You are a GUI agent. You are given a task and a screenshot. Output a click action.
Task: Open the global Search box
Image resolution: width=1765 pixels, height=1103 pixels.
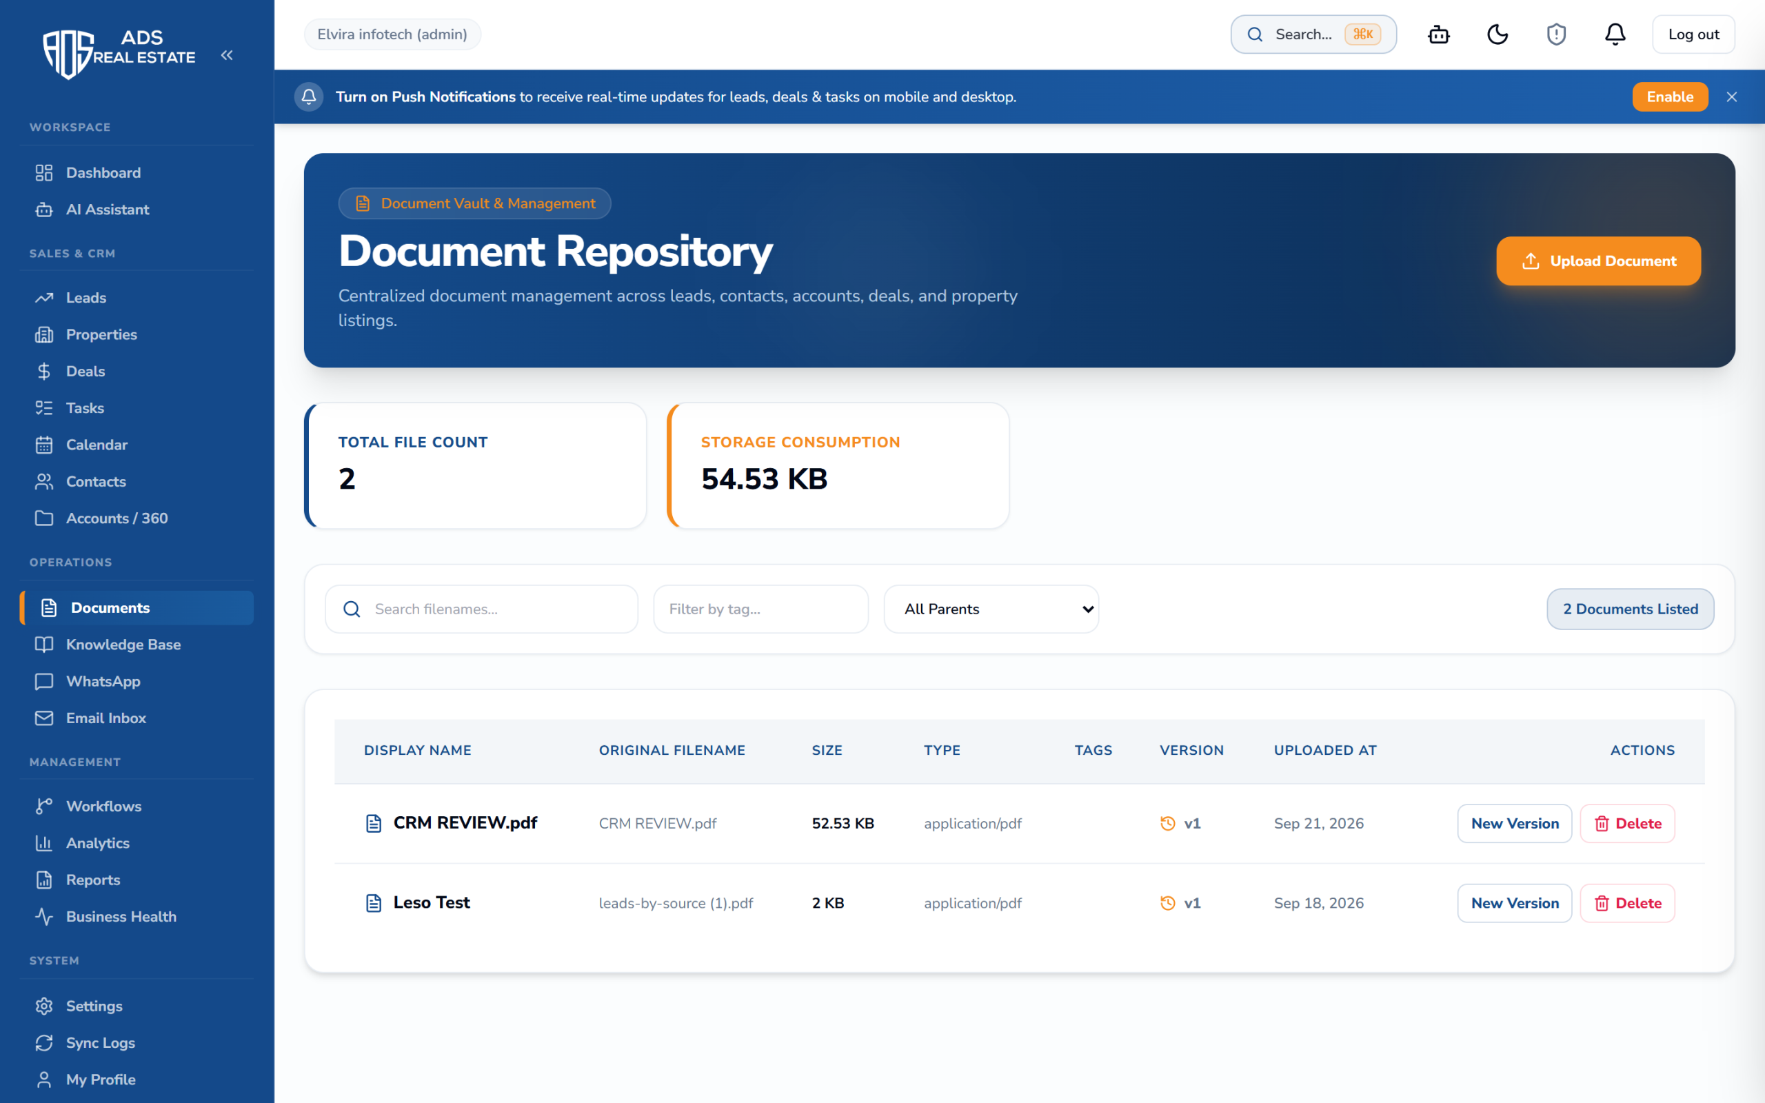pyautogui.click(x=1313, y=34)
